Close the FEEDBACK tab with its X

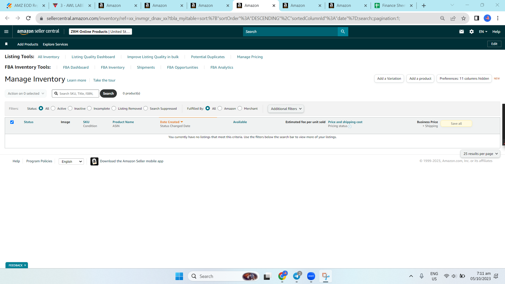(25, 265)
